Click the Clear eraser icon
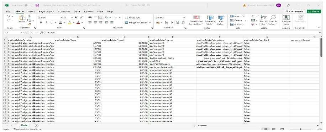Image resolution: width=326 pixels, height=132 pixels. [253, 24]
